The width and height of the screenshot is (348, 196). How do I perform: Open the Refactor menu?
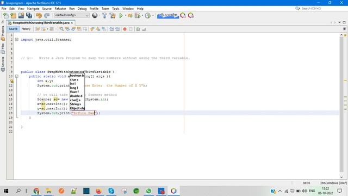(x=60, y=9)
